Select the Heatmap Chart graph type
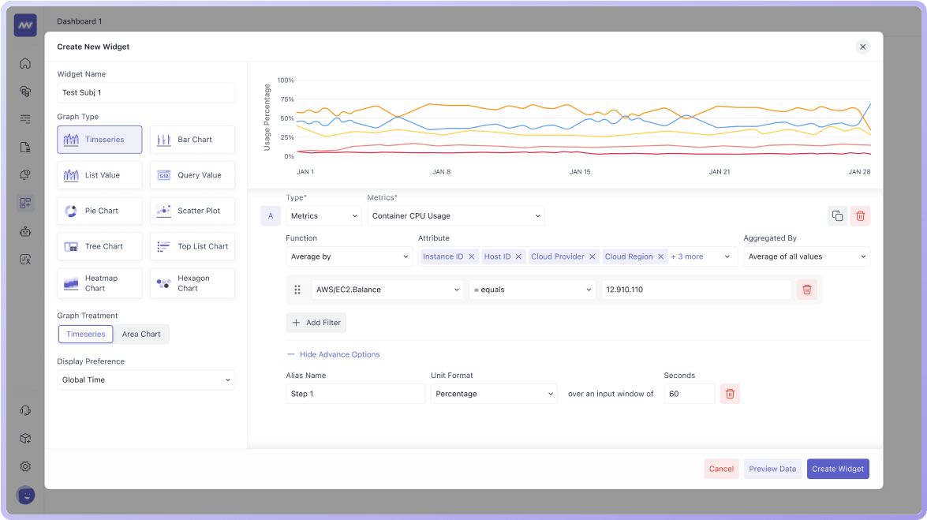 coord(99,283)
